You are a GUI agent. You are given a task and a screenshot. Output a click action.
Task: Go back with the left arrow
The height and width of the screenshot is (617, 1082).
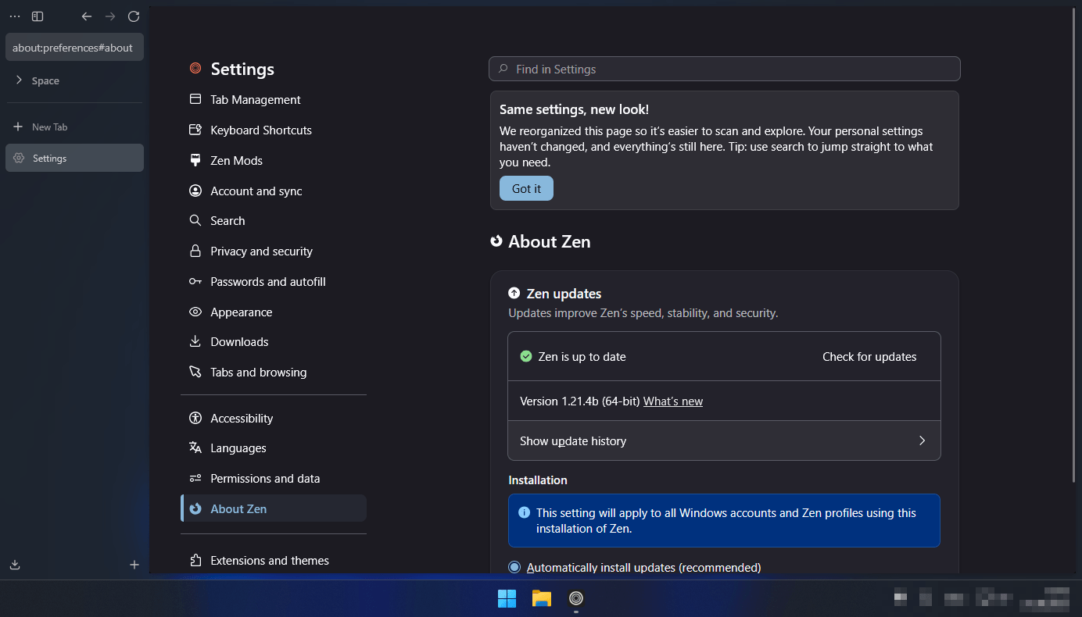pyautogui.click(x=87, y=16)
